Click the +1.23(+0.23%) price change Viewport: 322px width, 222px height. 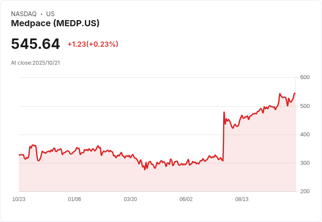93,44
